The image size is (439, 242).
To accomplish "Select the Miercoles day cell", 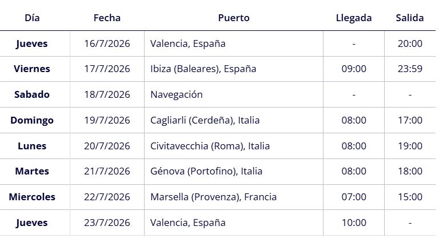I will click(x=32, y=197).
